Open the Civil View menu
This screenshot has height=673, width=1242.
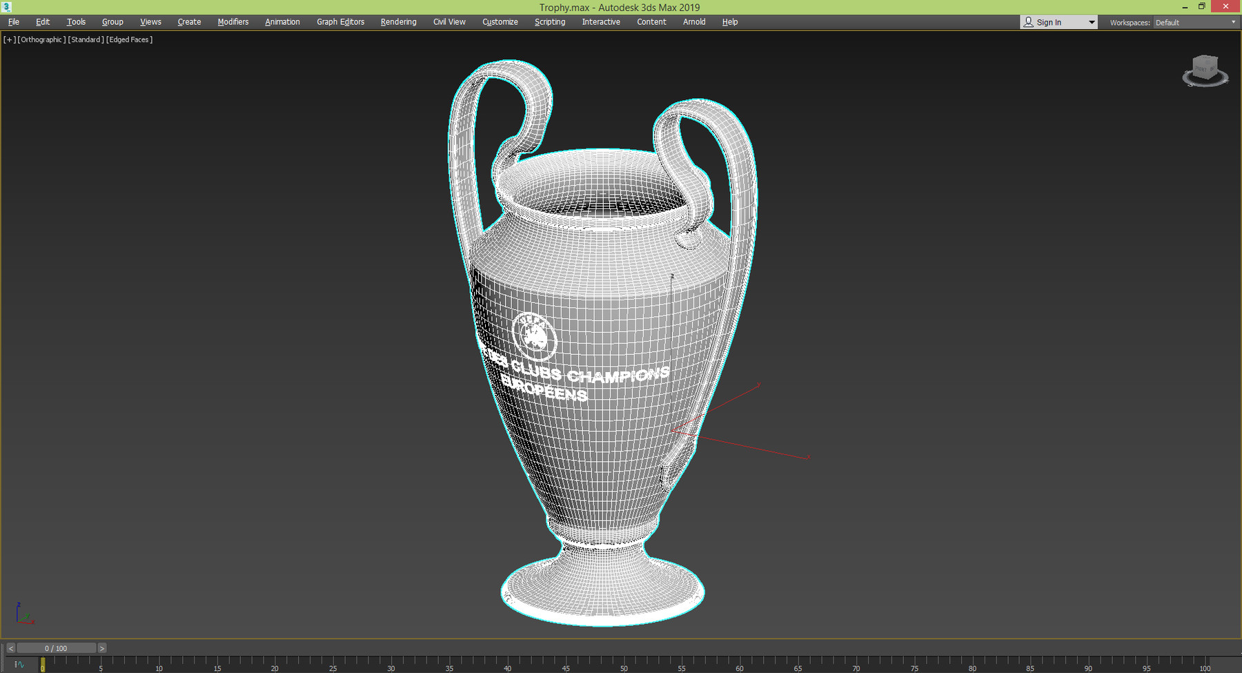tap(449, 22)
